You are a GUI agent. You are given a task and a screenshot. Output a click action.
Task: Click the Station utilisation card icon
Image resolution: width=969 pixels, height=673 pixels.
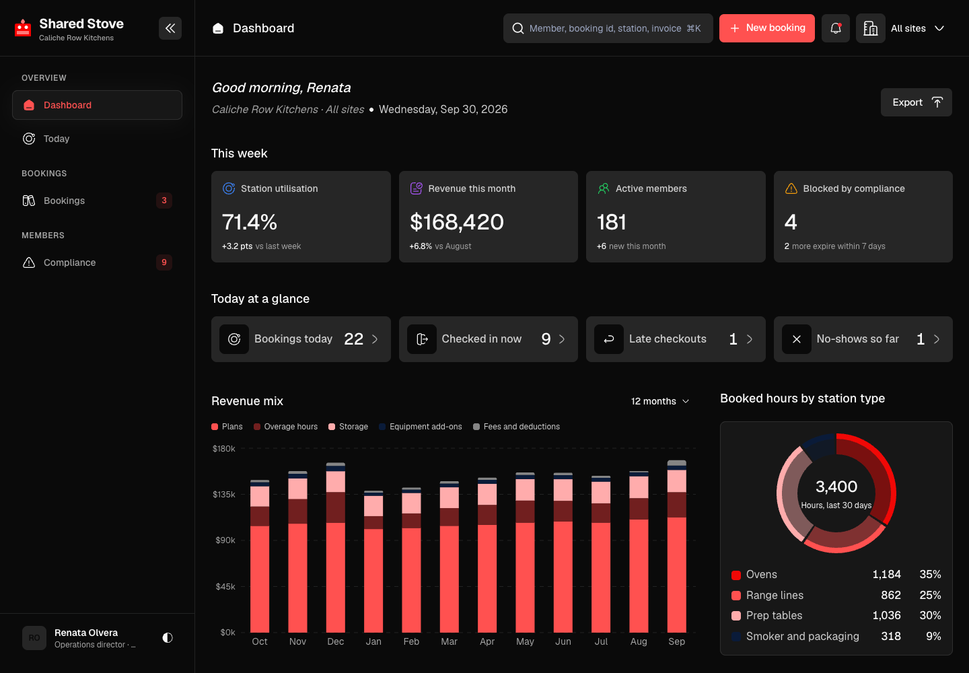pos(229,188)
